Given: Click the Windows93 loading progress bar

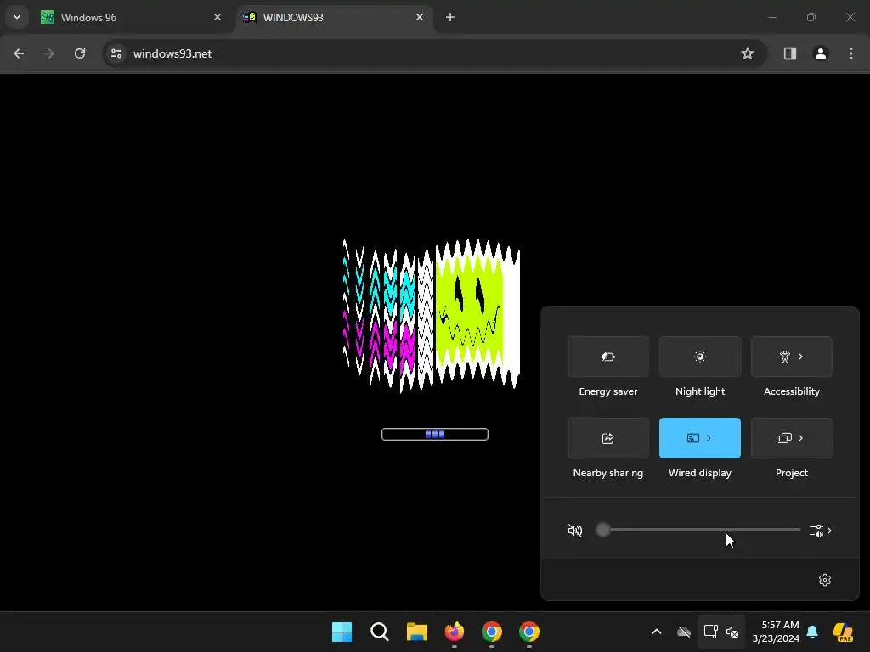Looking at the screenshot, I should [x=435, y=434].
